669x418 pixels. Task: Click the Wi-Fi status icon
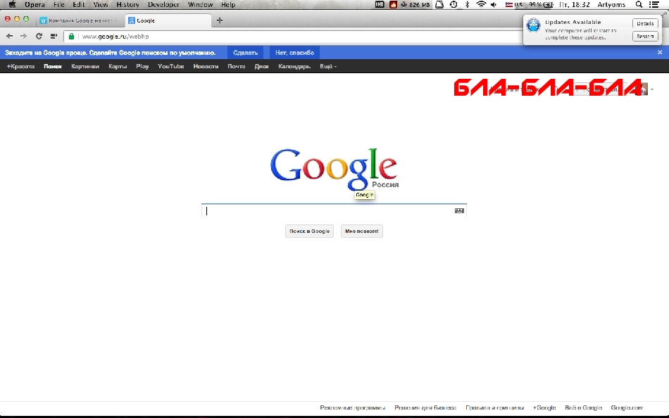(481, 5)
